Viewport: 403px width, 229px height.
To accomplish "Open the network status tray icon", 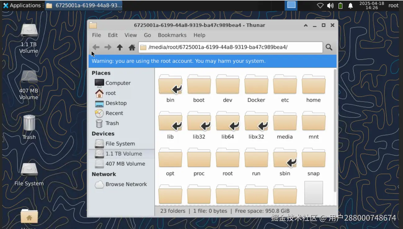I will 320,6.
